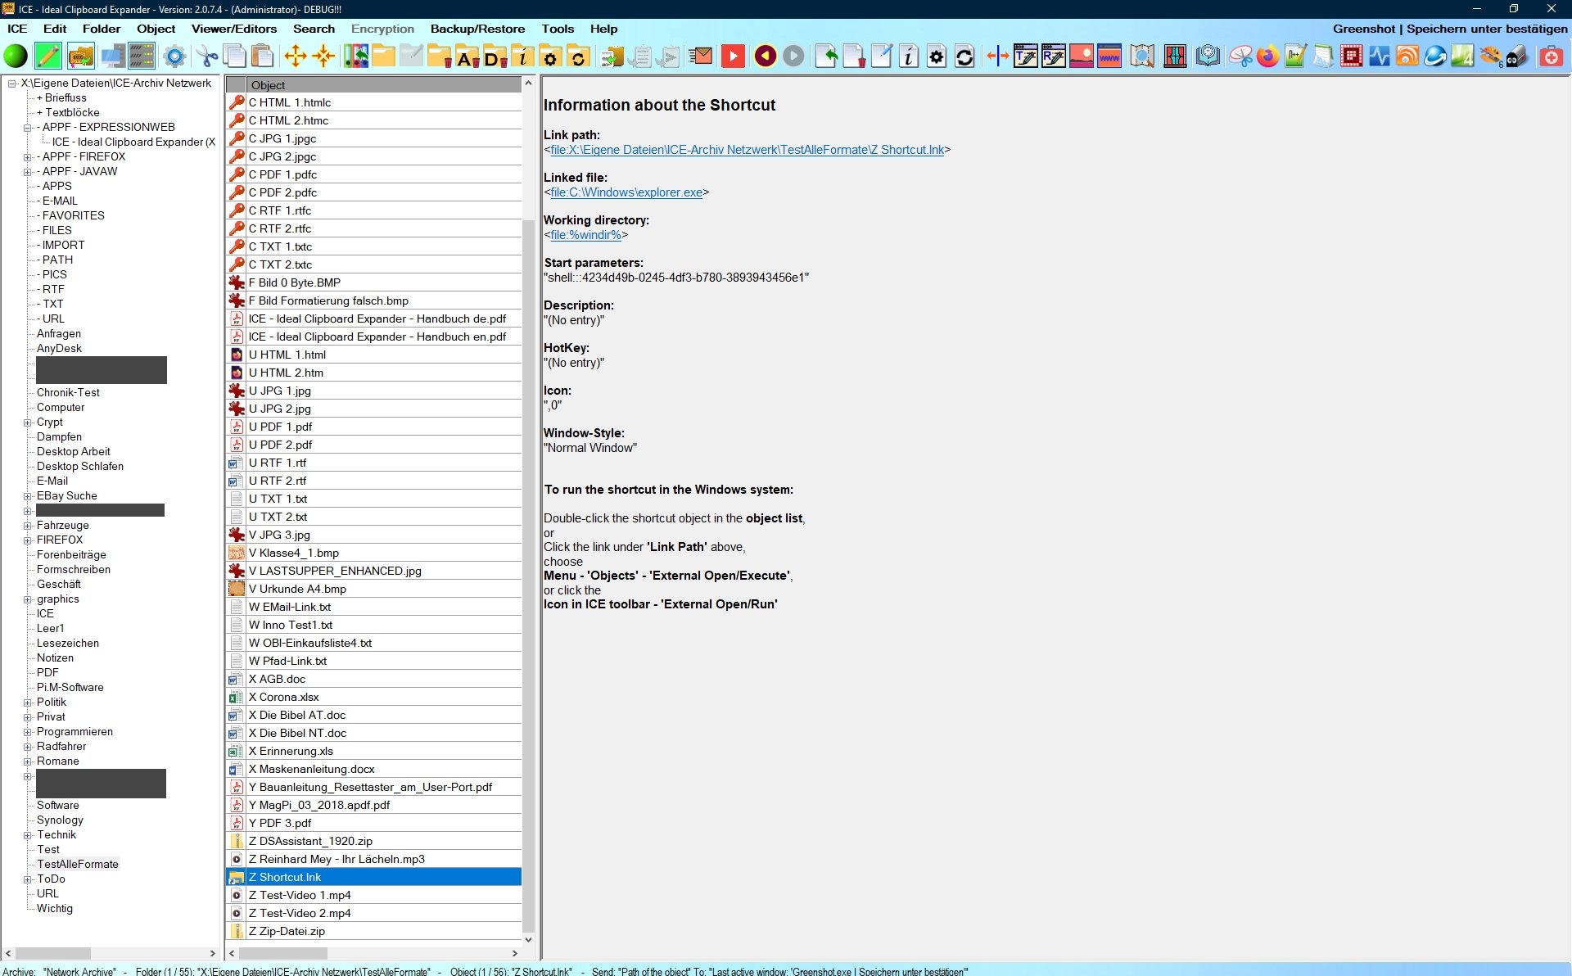Click the object list horizontal scrollbar thumb
Screen dimensions: 1572x976
pyautogui.click(x=282, y=953)
